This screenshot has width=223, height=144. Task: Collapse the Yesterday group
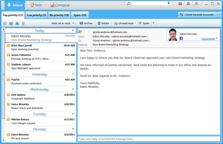click(73, 74)
